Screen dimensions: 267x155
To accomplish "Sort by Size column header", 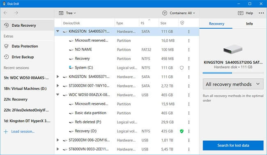I will coord(163,23).
